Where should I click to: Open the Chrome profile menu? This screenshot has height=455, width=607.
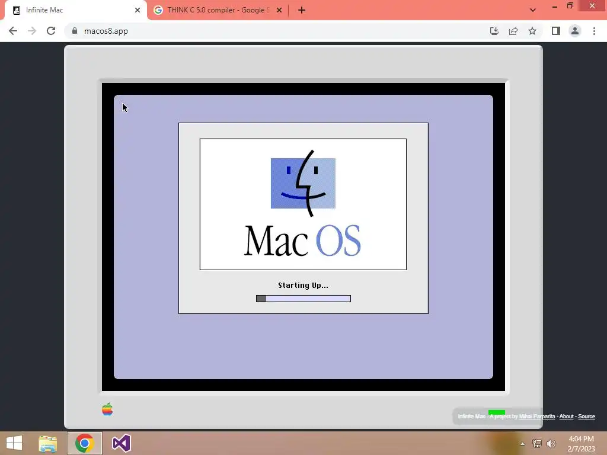(575, 31)
